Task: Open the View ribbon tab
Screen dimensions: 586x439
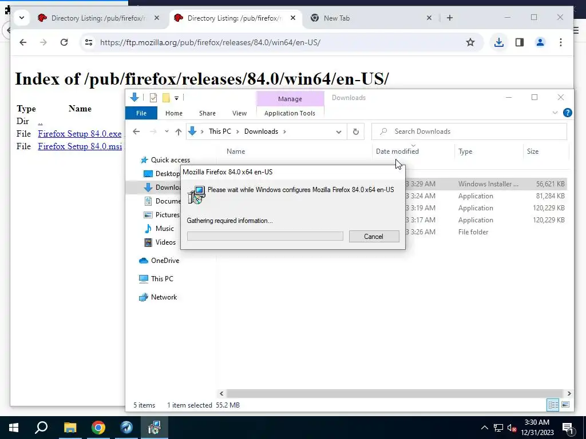Action: (239, 113)
